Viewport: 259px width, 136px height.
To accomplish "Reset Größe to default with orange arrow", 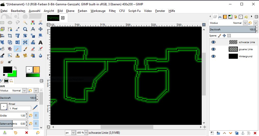I will pos(31,115).
